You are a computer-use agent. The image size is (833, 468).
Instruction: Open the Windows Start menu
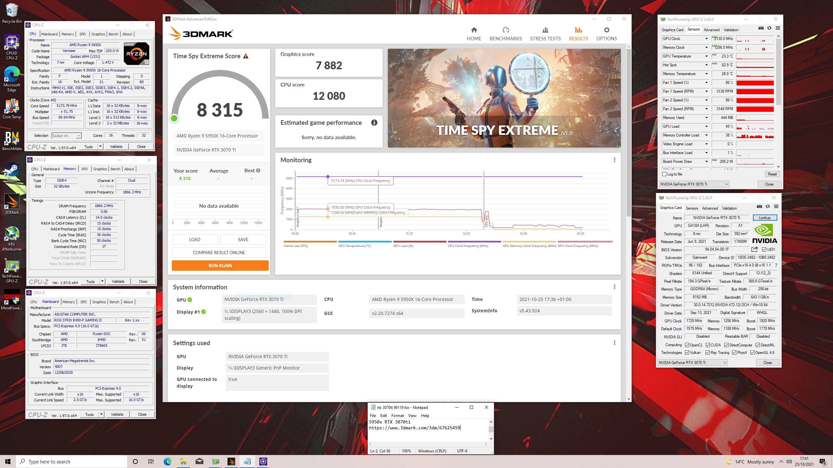click(8, 461)
